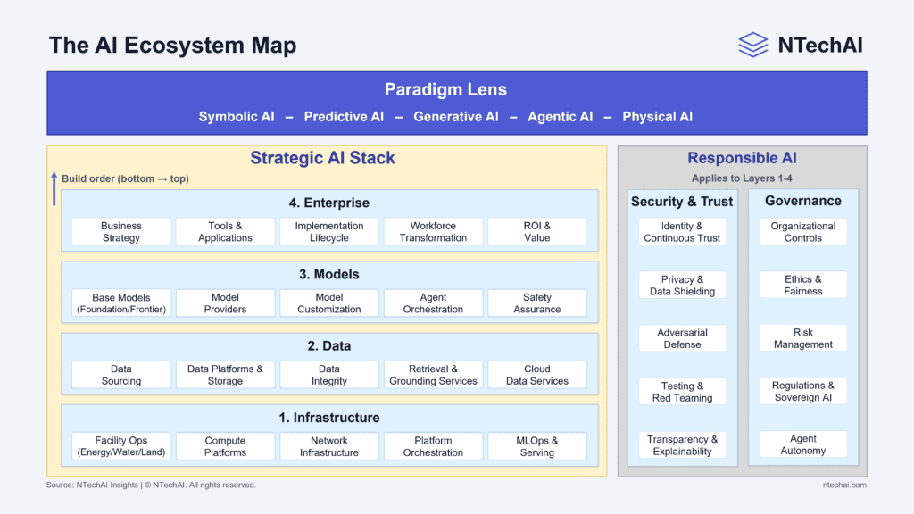Switch to the Governance column
The image size is (914, 514).
coord(802,201)
